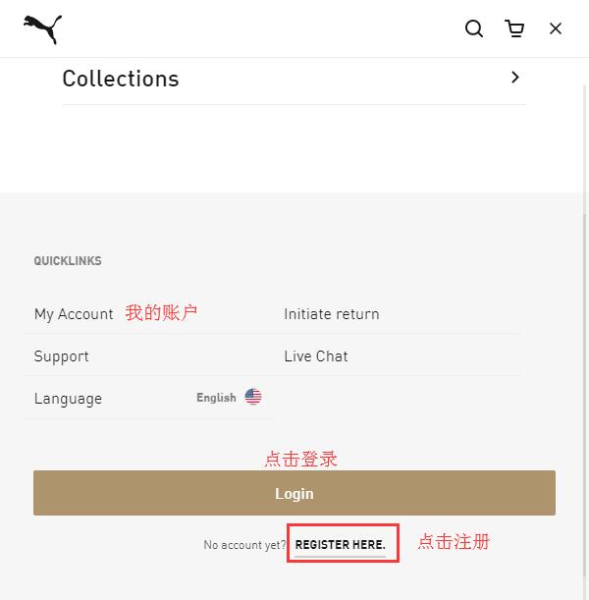Screen dimensions: 589x600
Task: Click the red 我的账户 annotation
Action: pos(161,312)
